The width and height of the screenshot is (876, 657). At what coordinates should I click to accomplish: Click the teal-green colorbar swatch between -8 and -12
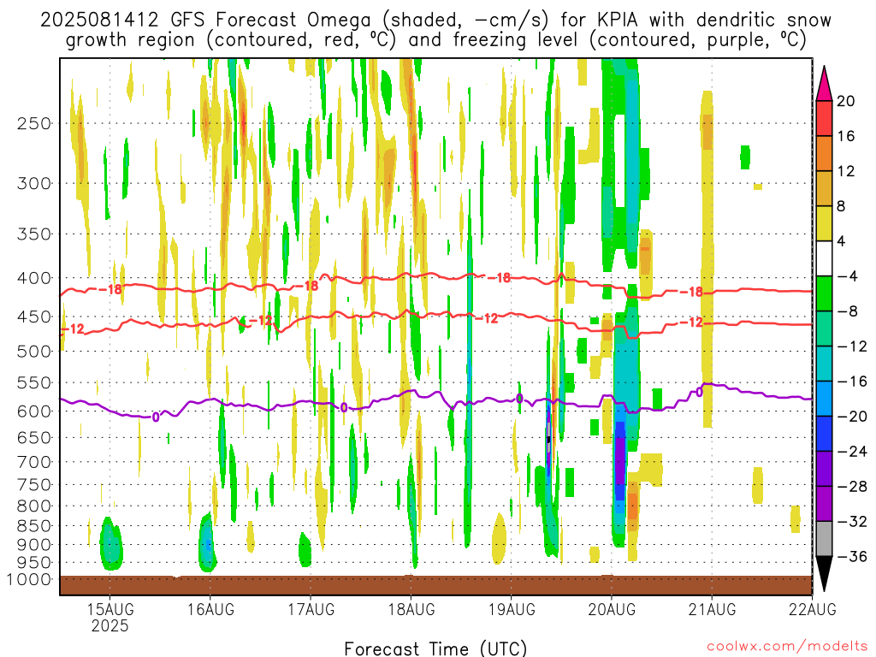click(x=824, y=328)
